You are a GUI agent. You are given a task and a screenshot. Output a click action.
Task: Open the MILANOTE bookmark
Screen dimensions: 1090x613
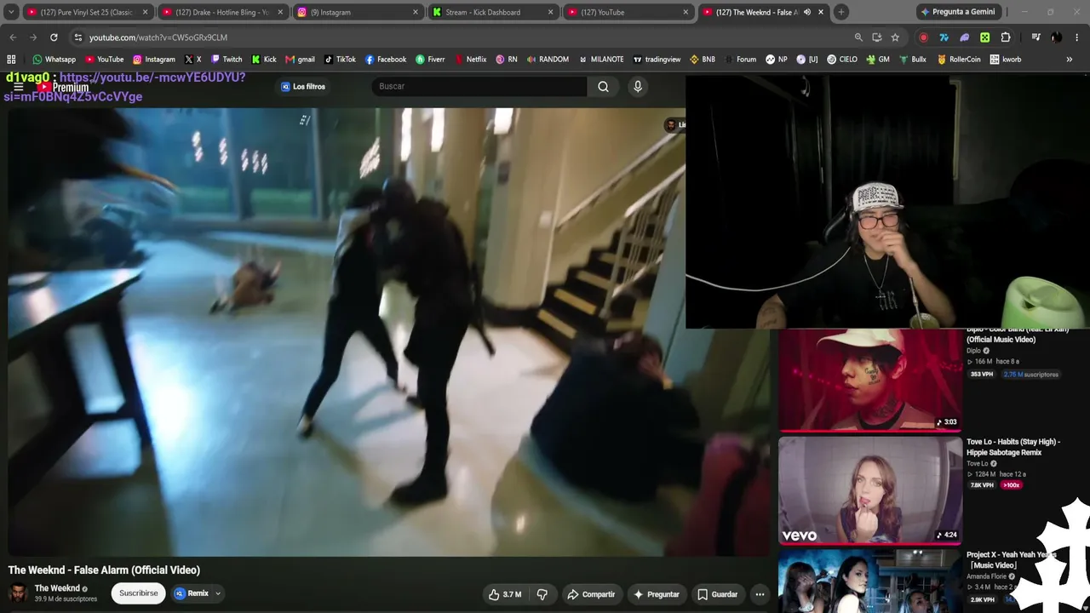601,60
